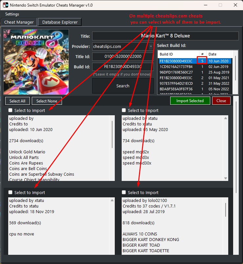Image resolution: width=243 pixels, height=264 pixels.
Task: Click 'Unlock Gold Mario' cheat text
Action: click(x=27, y=152)
